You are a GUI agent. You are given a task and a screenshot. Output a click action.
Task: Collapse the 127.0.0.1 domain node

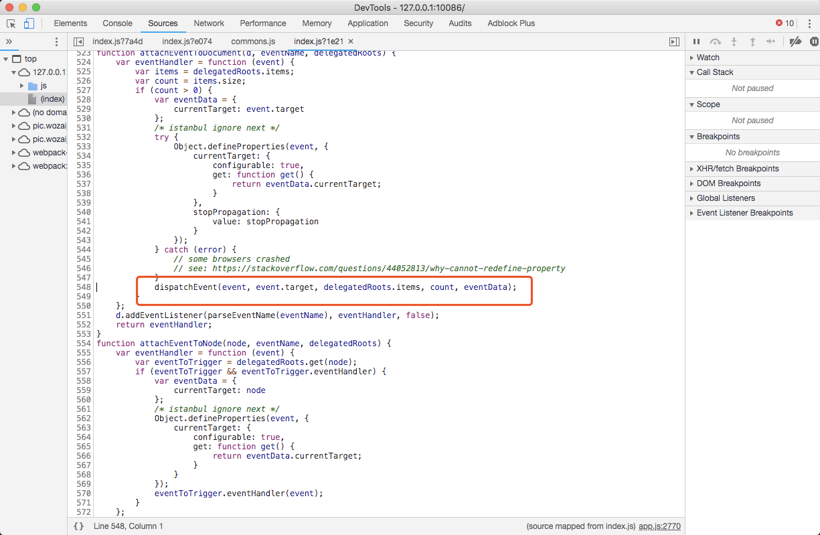click(13, 72)
